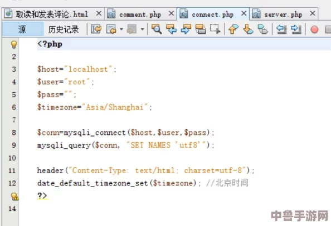This screenshot has height=226, width=331.
Task: Open the 历史记录 history view
Action: coord(64,29)
